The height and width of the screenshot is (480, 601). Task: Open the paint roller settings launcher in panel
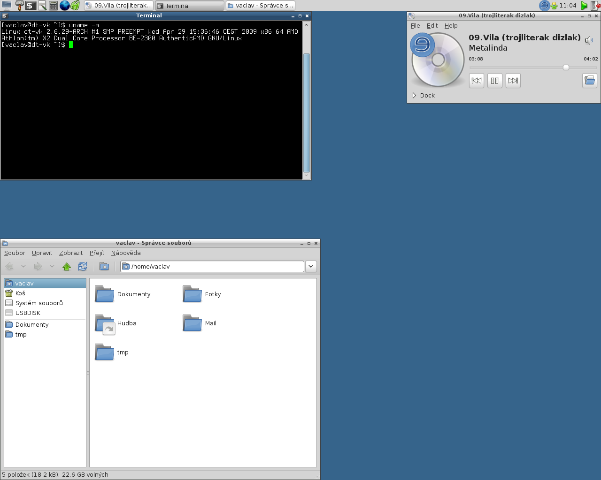pos(19,6)
